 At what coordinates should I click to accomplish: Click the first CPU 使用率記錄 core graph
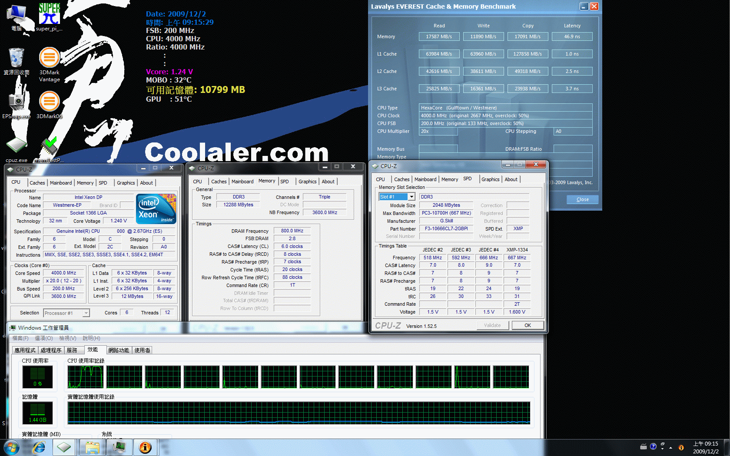(85, 377)
